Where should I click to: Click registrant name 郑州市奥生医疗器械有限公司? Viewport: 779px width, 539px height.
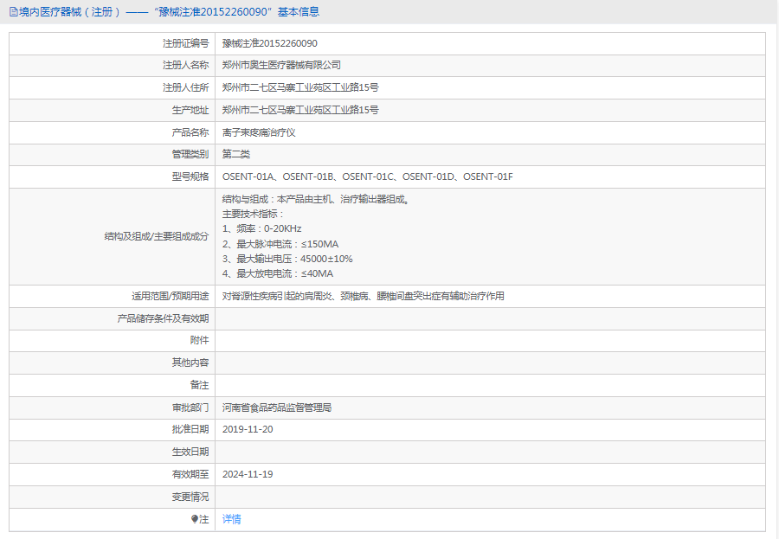pos(281,65)
